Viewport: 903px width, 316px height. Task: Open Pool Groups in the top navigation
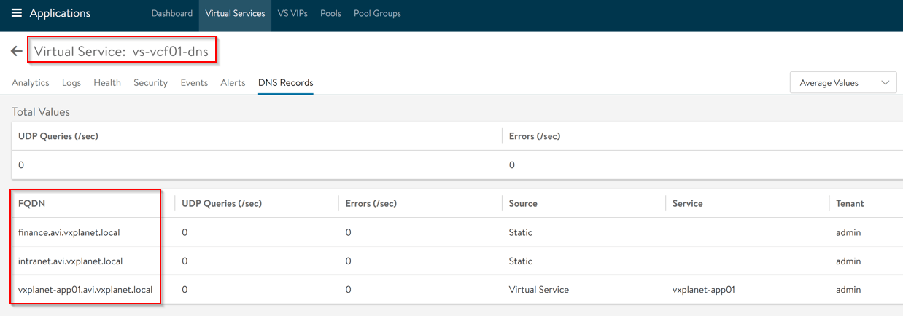pyautogui.click(x=377, y=13)
